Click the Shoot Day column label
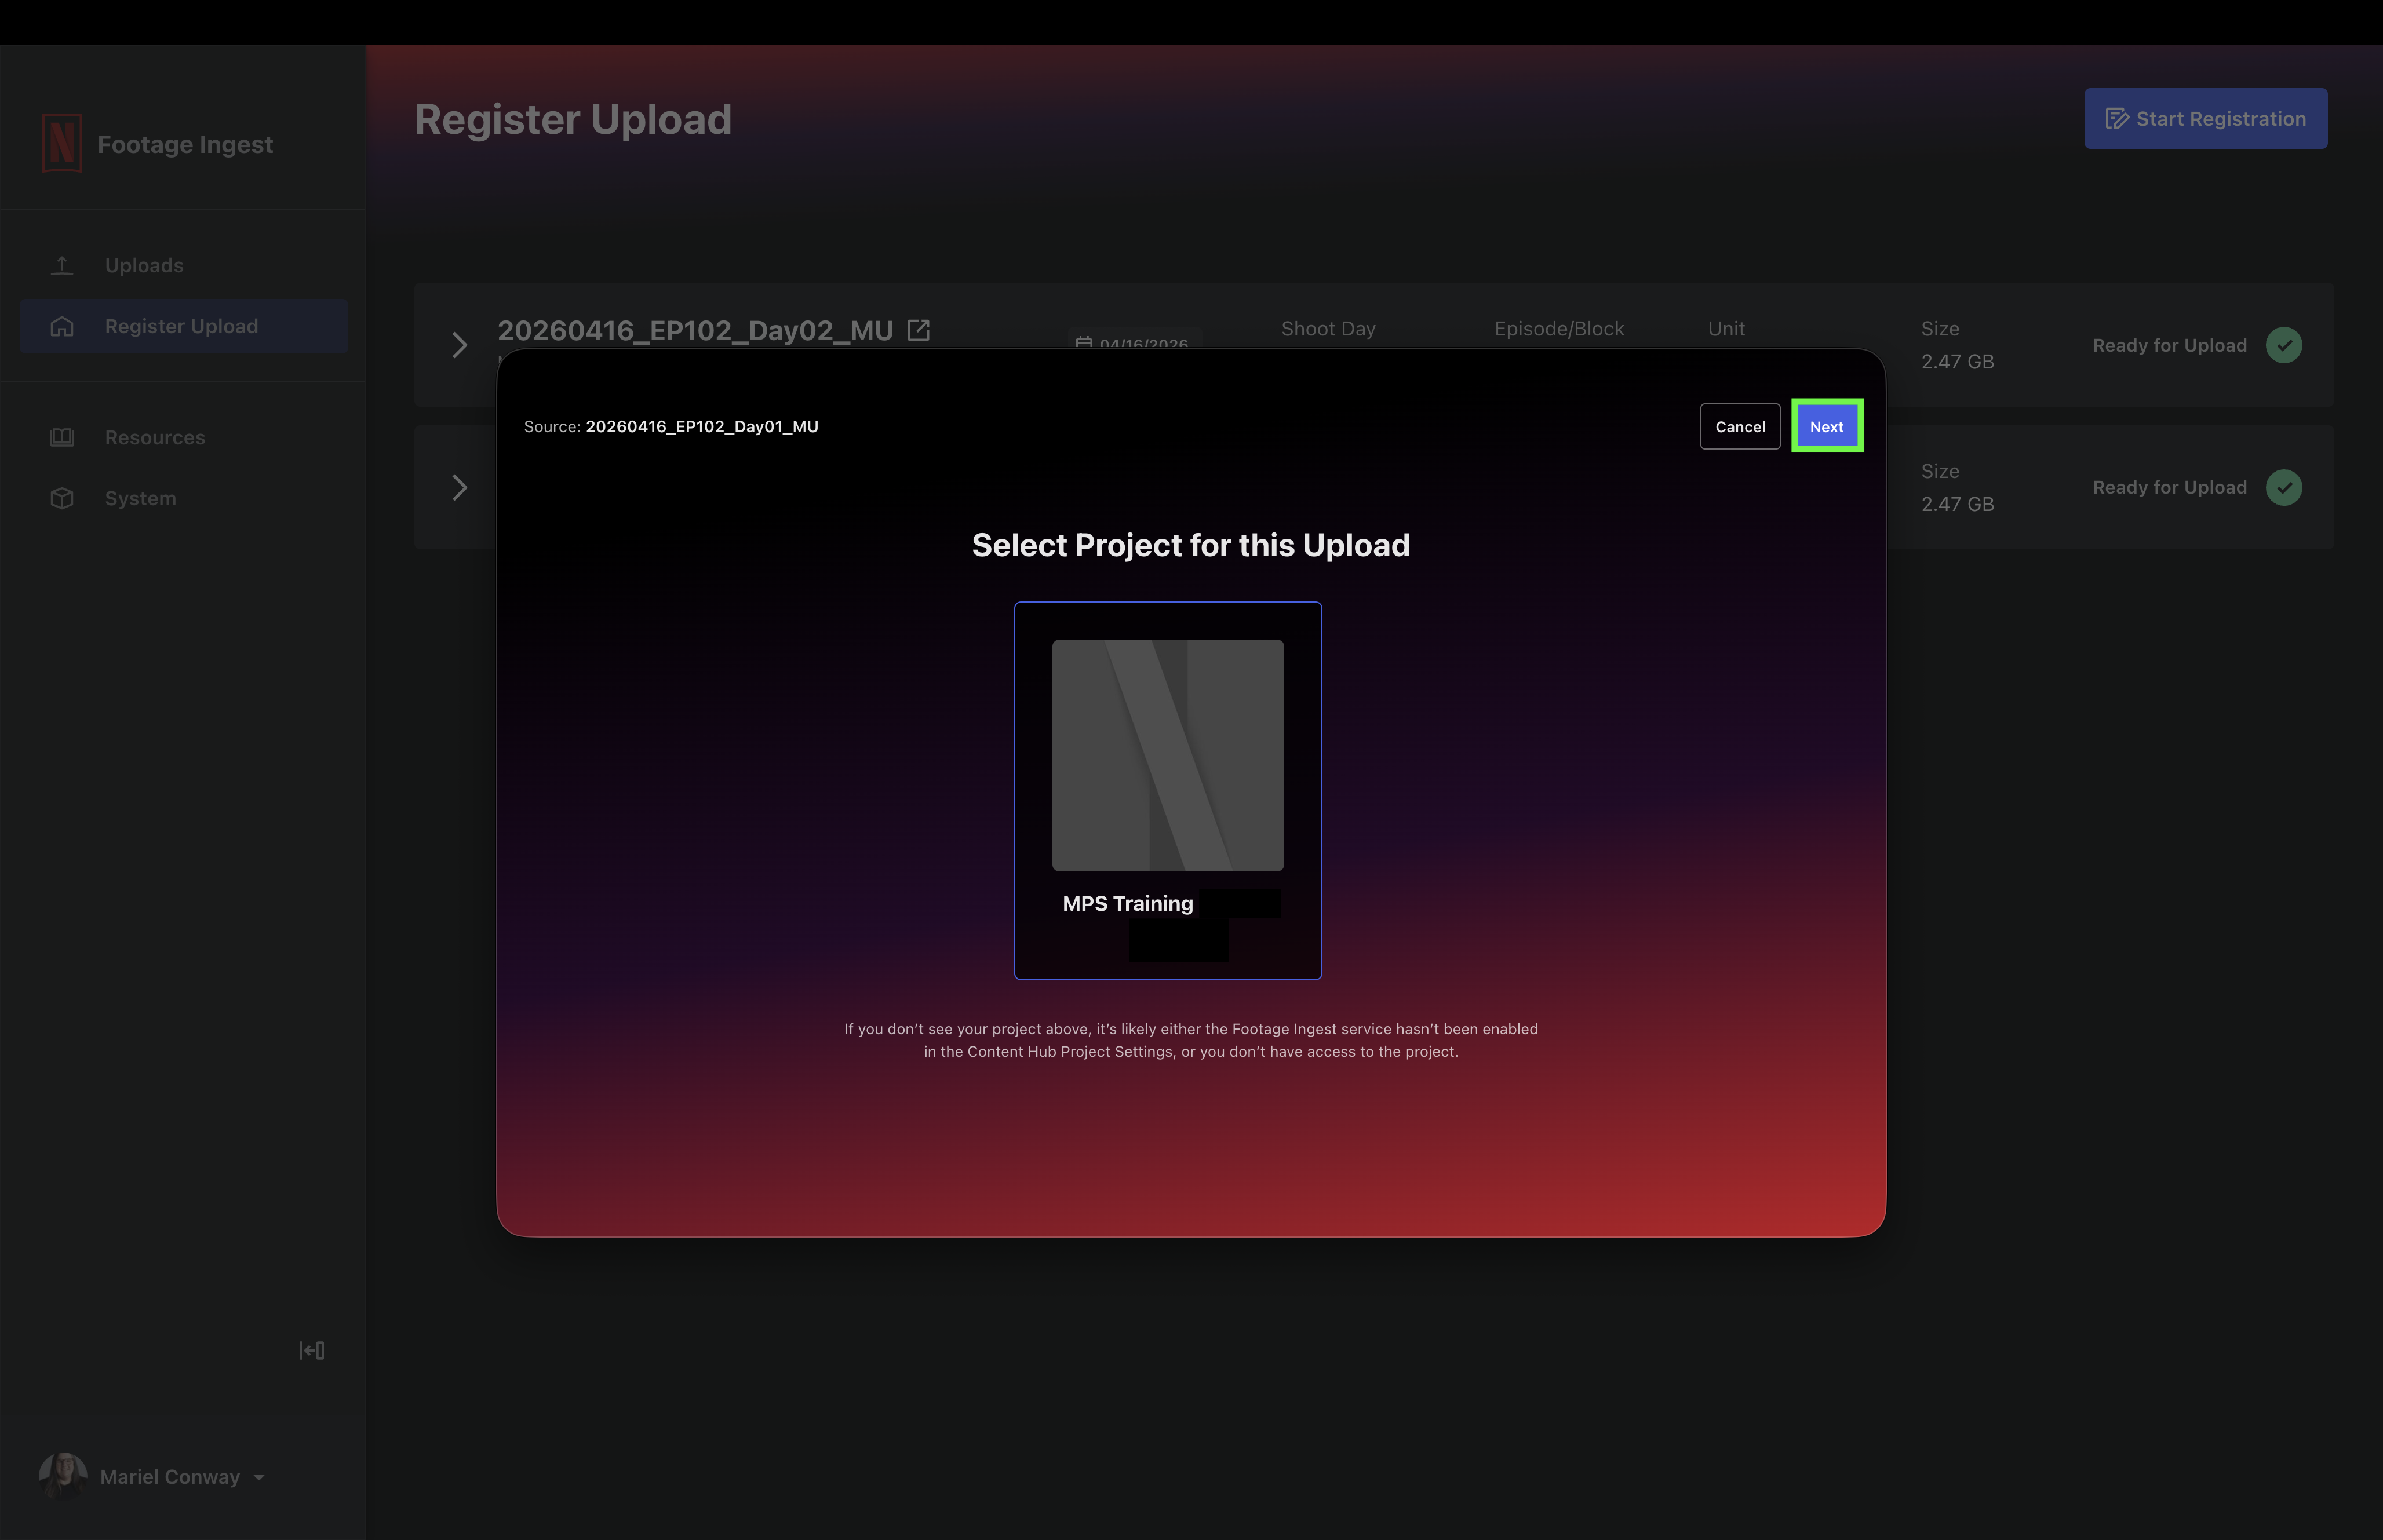The height and width of the screenshot is (1540, 2383). pyautogui.click(x=1328, y=328)
